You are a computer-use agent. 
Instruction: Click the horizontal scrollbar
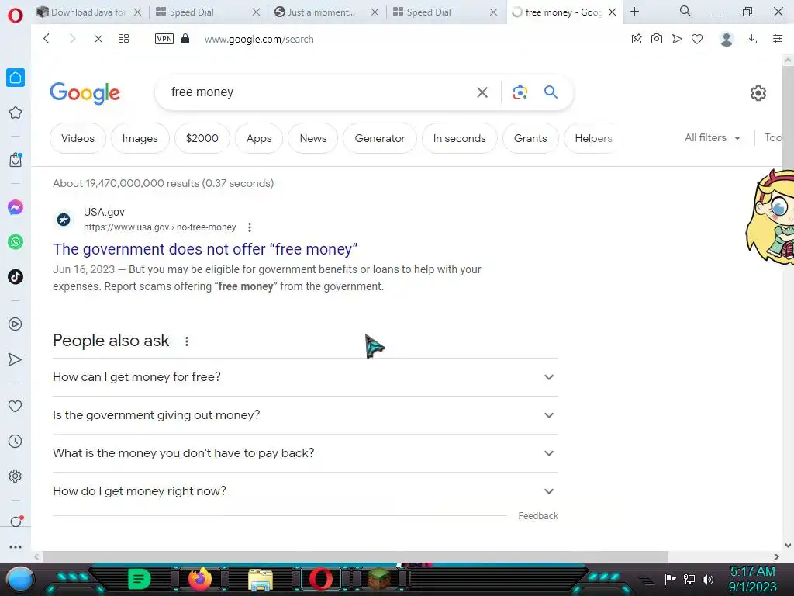coord(355,556)
